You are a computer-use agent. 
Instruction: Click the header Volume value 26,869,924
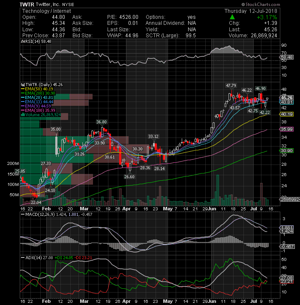pyautogui.click(x=264, y=36)
